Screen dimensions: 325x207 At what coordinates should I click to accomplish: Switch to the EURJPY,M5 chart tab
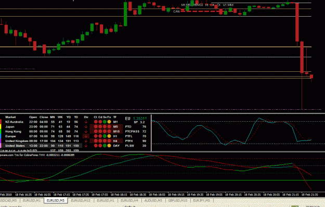(201, 201)
